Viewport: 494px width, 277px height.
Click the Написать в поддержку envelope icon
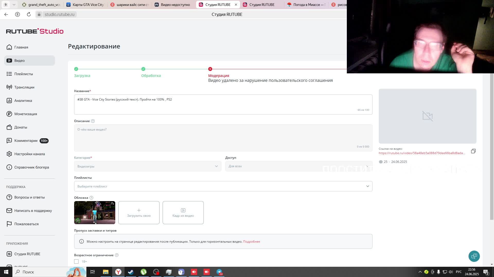pyautogui.click(x=9, y=211)
